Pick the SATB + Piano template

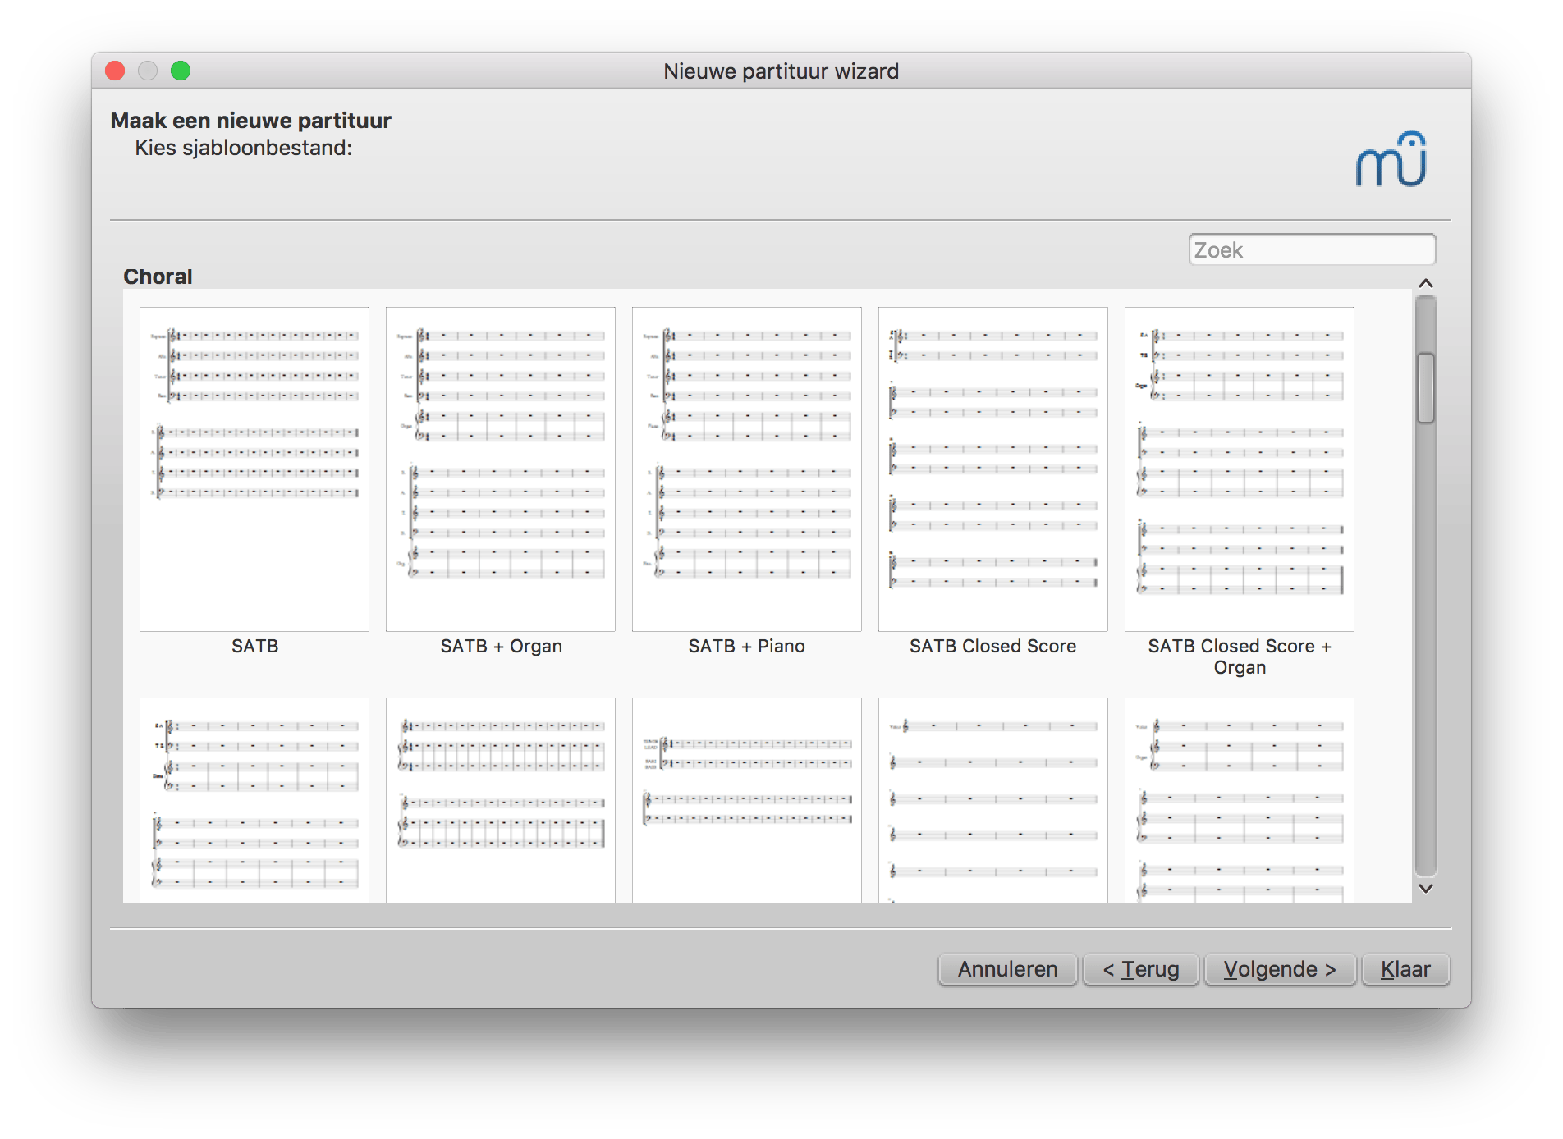tap(747, 469)
